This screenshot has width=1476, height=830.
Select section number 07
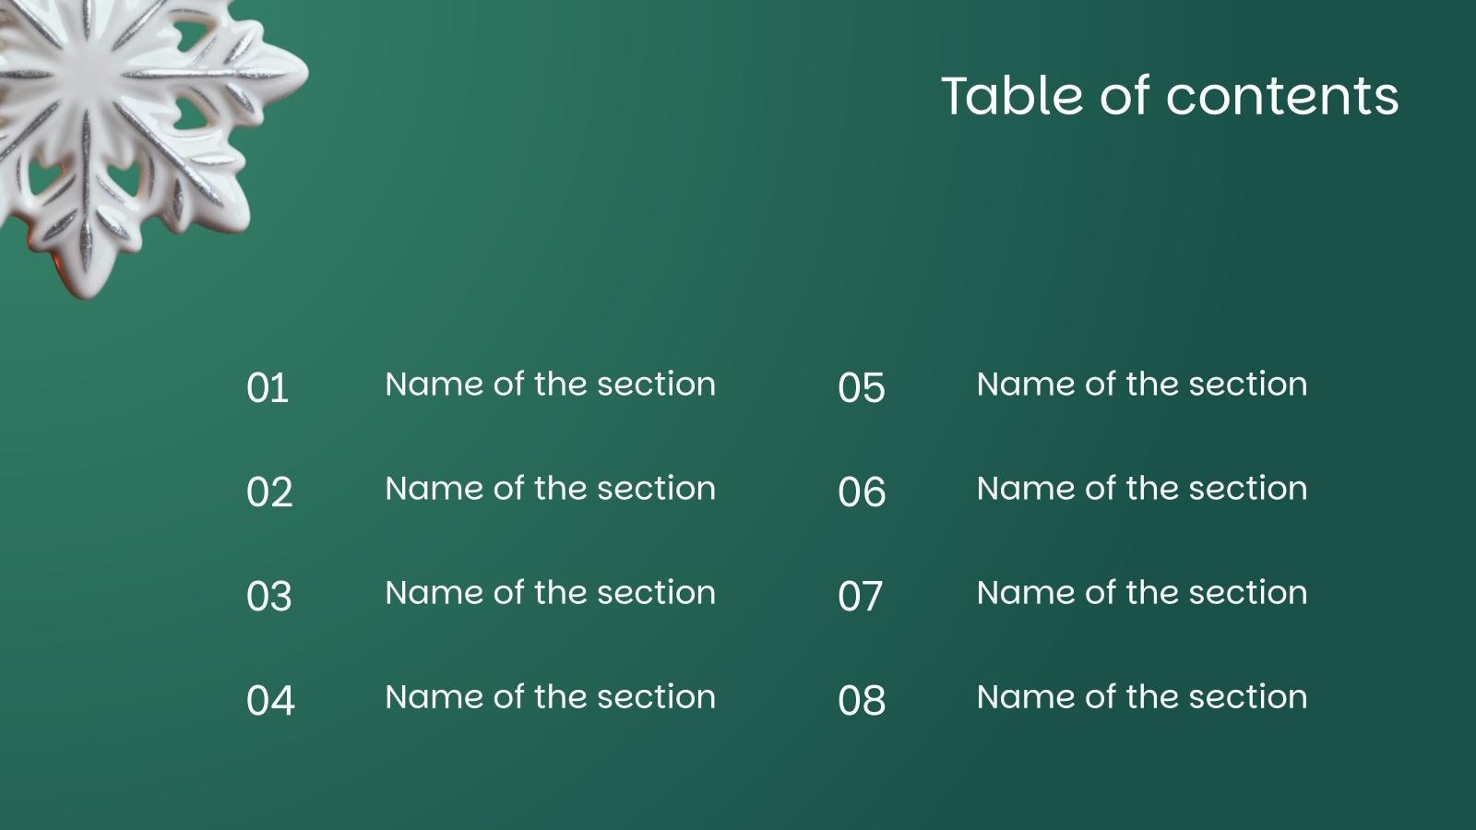click(x=861, y=597)
